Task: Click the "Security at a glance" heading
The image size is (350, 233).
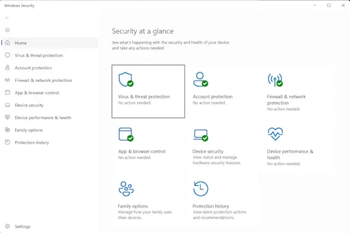Action: tap(142, 31)
